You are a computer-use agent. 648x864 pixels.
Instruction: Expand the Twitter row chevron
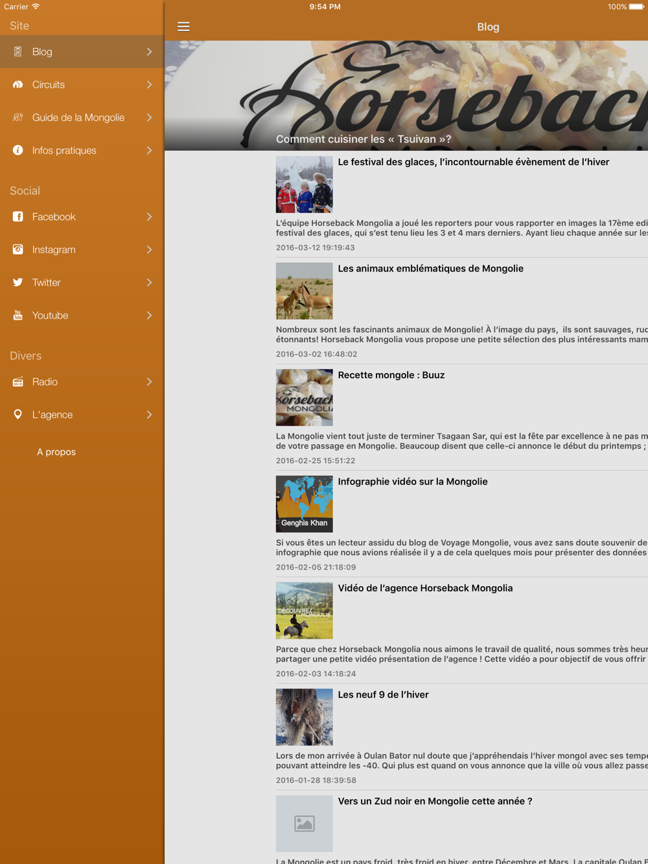tap(149, 282)
